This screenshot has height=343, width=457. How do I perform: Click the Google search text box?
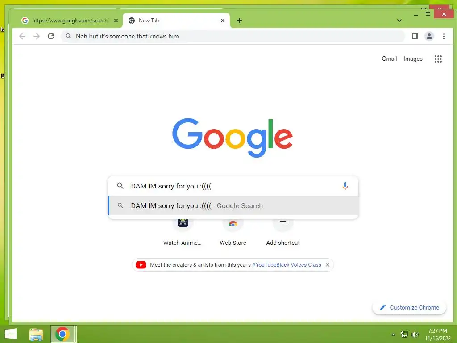point(233,186)
